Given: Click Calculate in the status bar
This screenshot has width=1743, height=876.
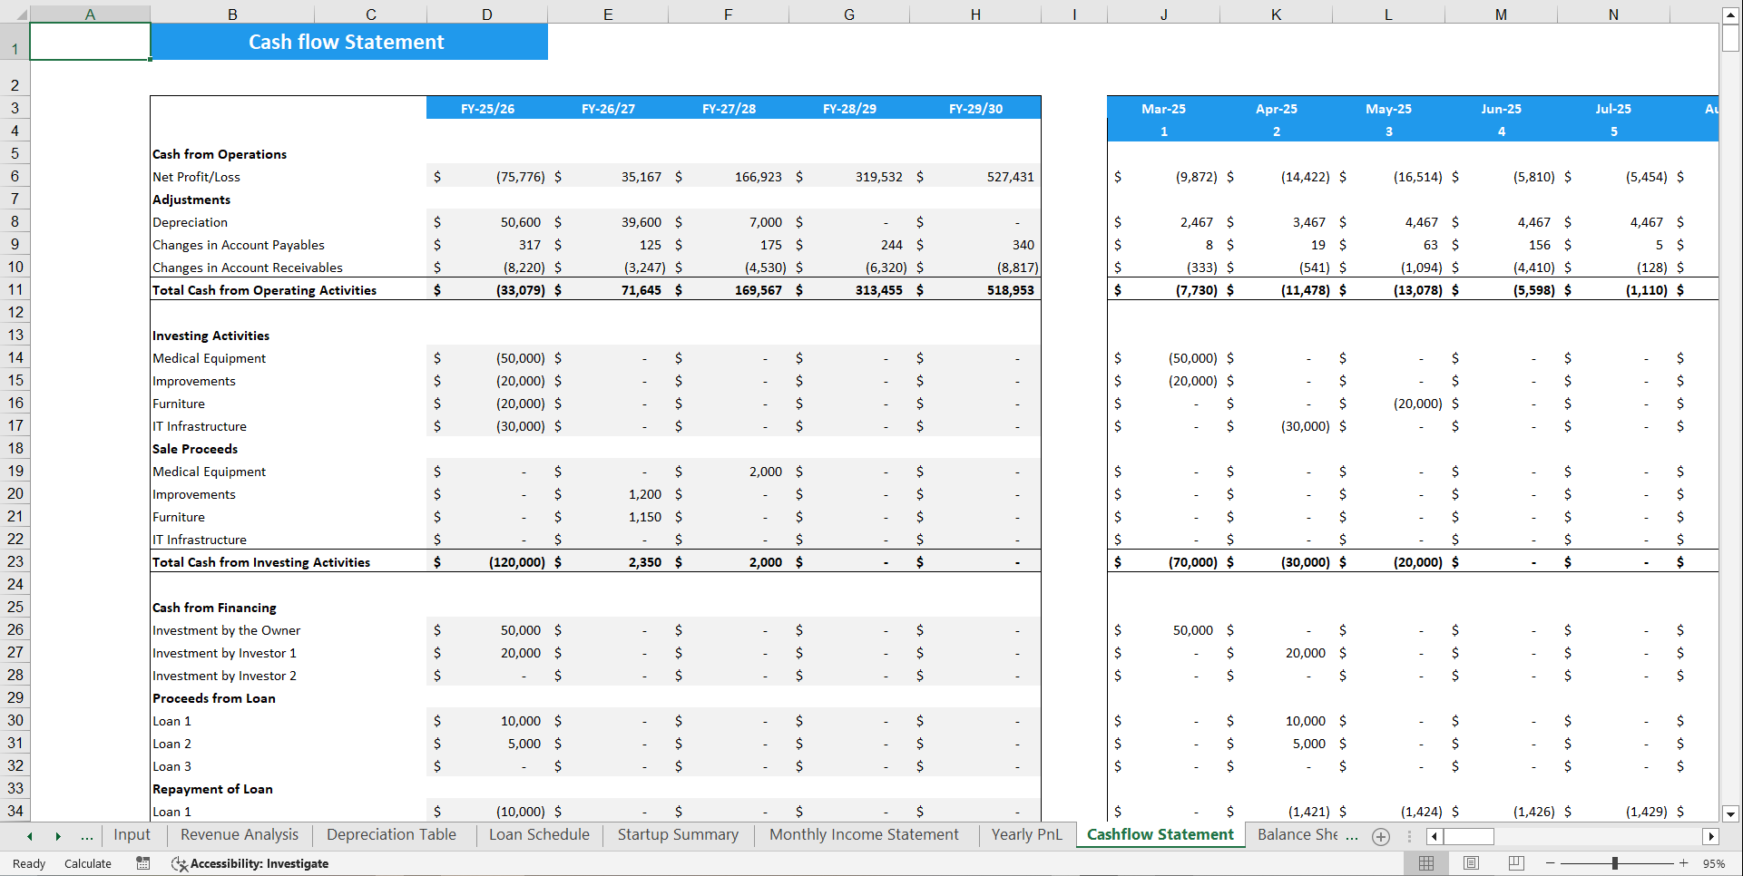Looking at the screenshot, I should (x=87, y=863).
